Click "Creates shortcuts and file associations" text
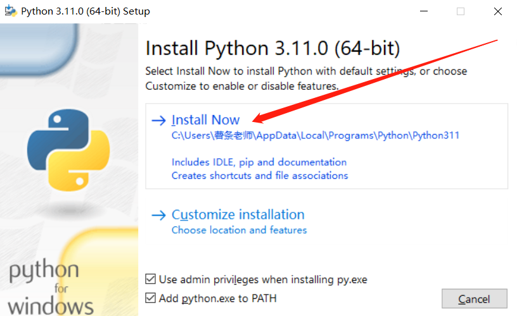The image size is (517, 316). pos(260,176)
